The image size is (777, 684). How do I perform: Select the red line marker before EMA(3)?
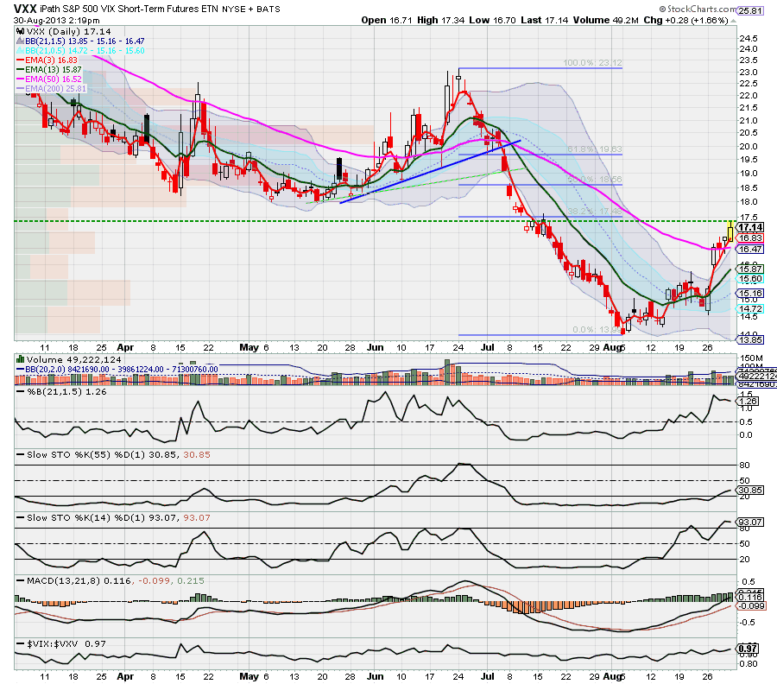point(21,60)
